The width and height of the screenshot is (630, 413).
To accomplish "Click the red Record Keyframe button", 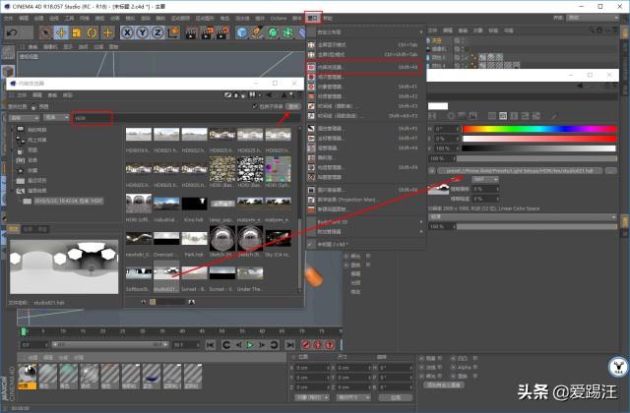I will coord(306,345).
